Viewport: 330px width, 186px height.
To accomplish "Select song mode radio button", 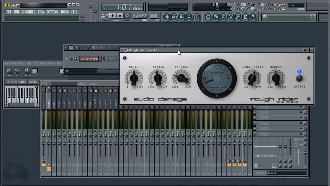I will click(108, 17).
